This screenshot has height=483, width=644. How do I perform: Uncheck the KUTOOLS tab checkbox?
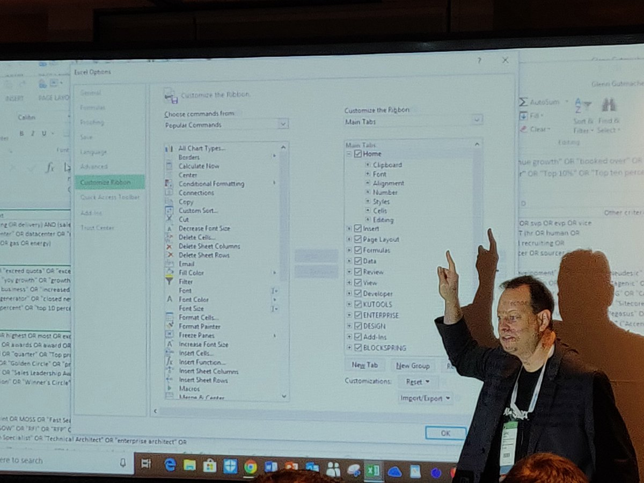358,304
